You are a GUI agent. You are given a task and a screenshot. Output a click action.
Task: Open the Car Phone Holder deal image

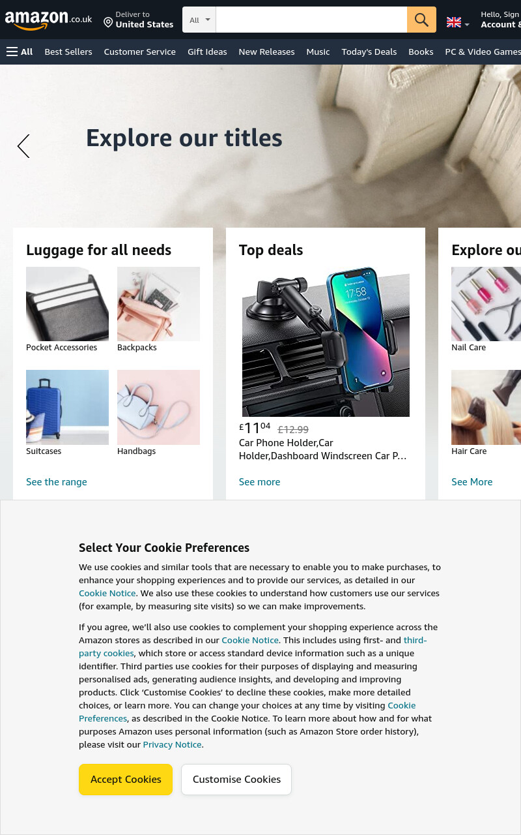[x=326, y=342]
